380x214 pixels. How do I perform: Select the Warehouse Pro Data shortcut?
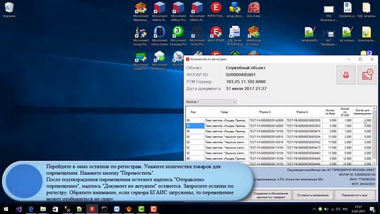point(254,36)
